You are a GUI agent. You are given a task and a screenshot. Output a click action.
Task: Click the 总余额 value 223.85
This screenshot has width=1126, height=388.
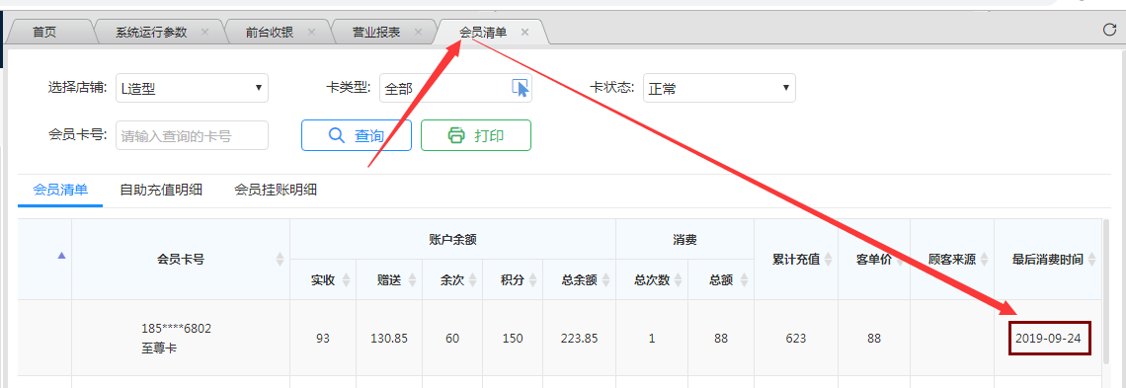579,338
